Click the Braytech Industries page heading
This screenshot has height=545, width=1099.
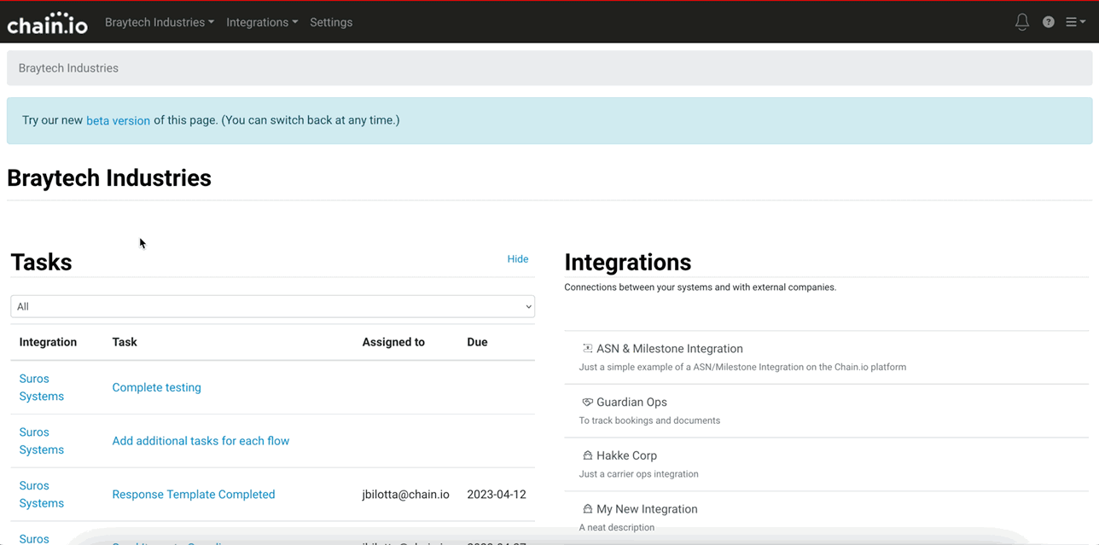[x=109, y=178]
